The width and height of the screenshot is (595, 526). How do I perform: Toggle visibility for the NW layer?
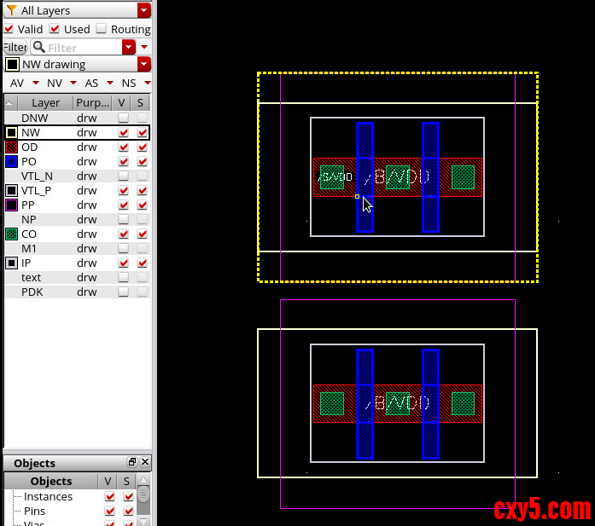coord(123,132)
